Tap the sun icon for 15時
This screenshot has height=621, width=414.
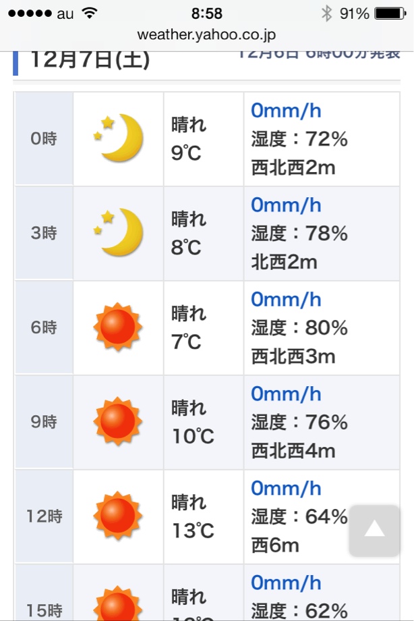pos(117,603)
